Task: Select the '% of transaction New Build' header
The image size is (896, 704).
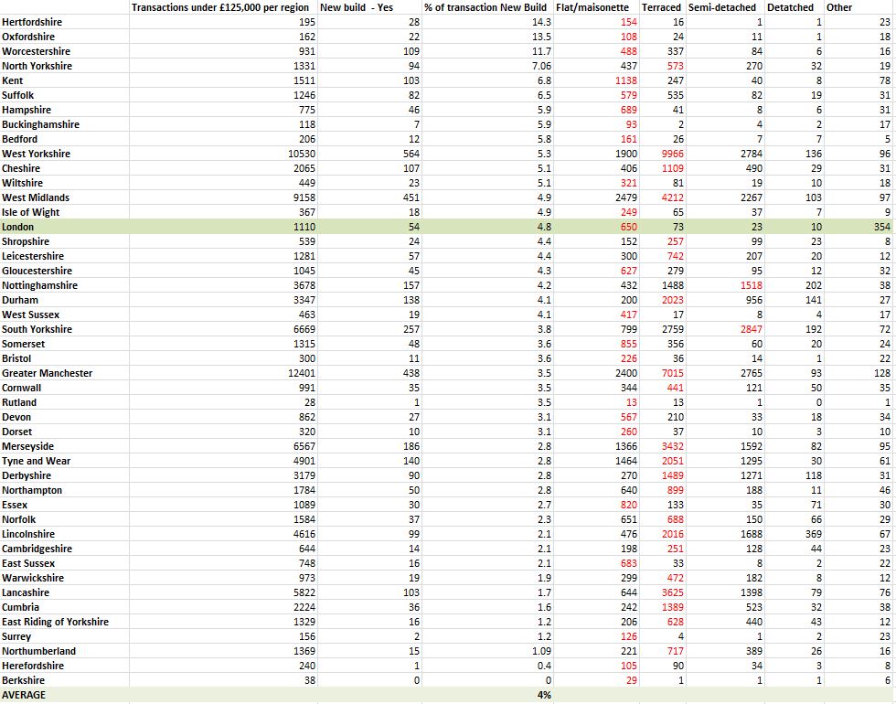Action: click(485, 7)
